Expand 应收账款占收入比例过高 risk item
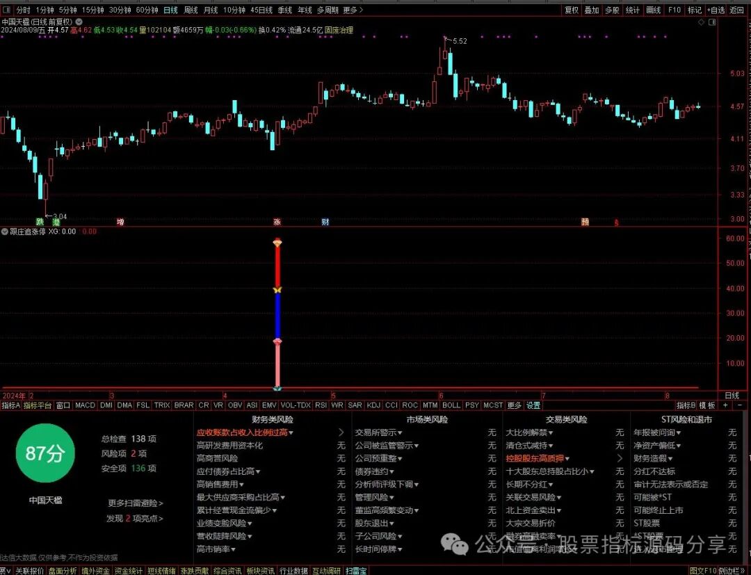This screenshot has width=751, height=575. pos(245,432)
